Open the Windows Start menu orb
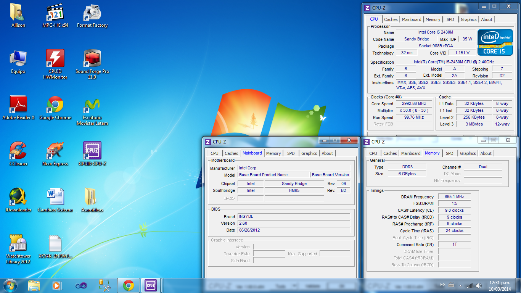 coord(10,285)
